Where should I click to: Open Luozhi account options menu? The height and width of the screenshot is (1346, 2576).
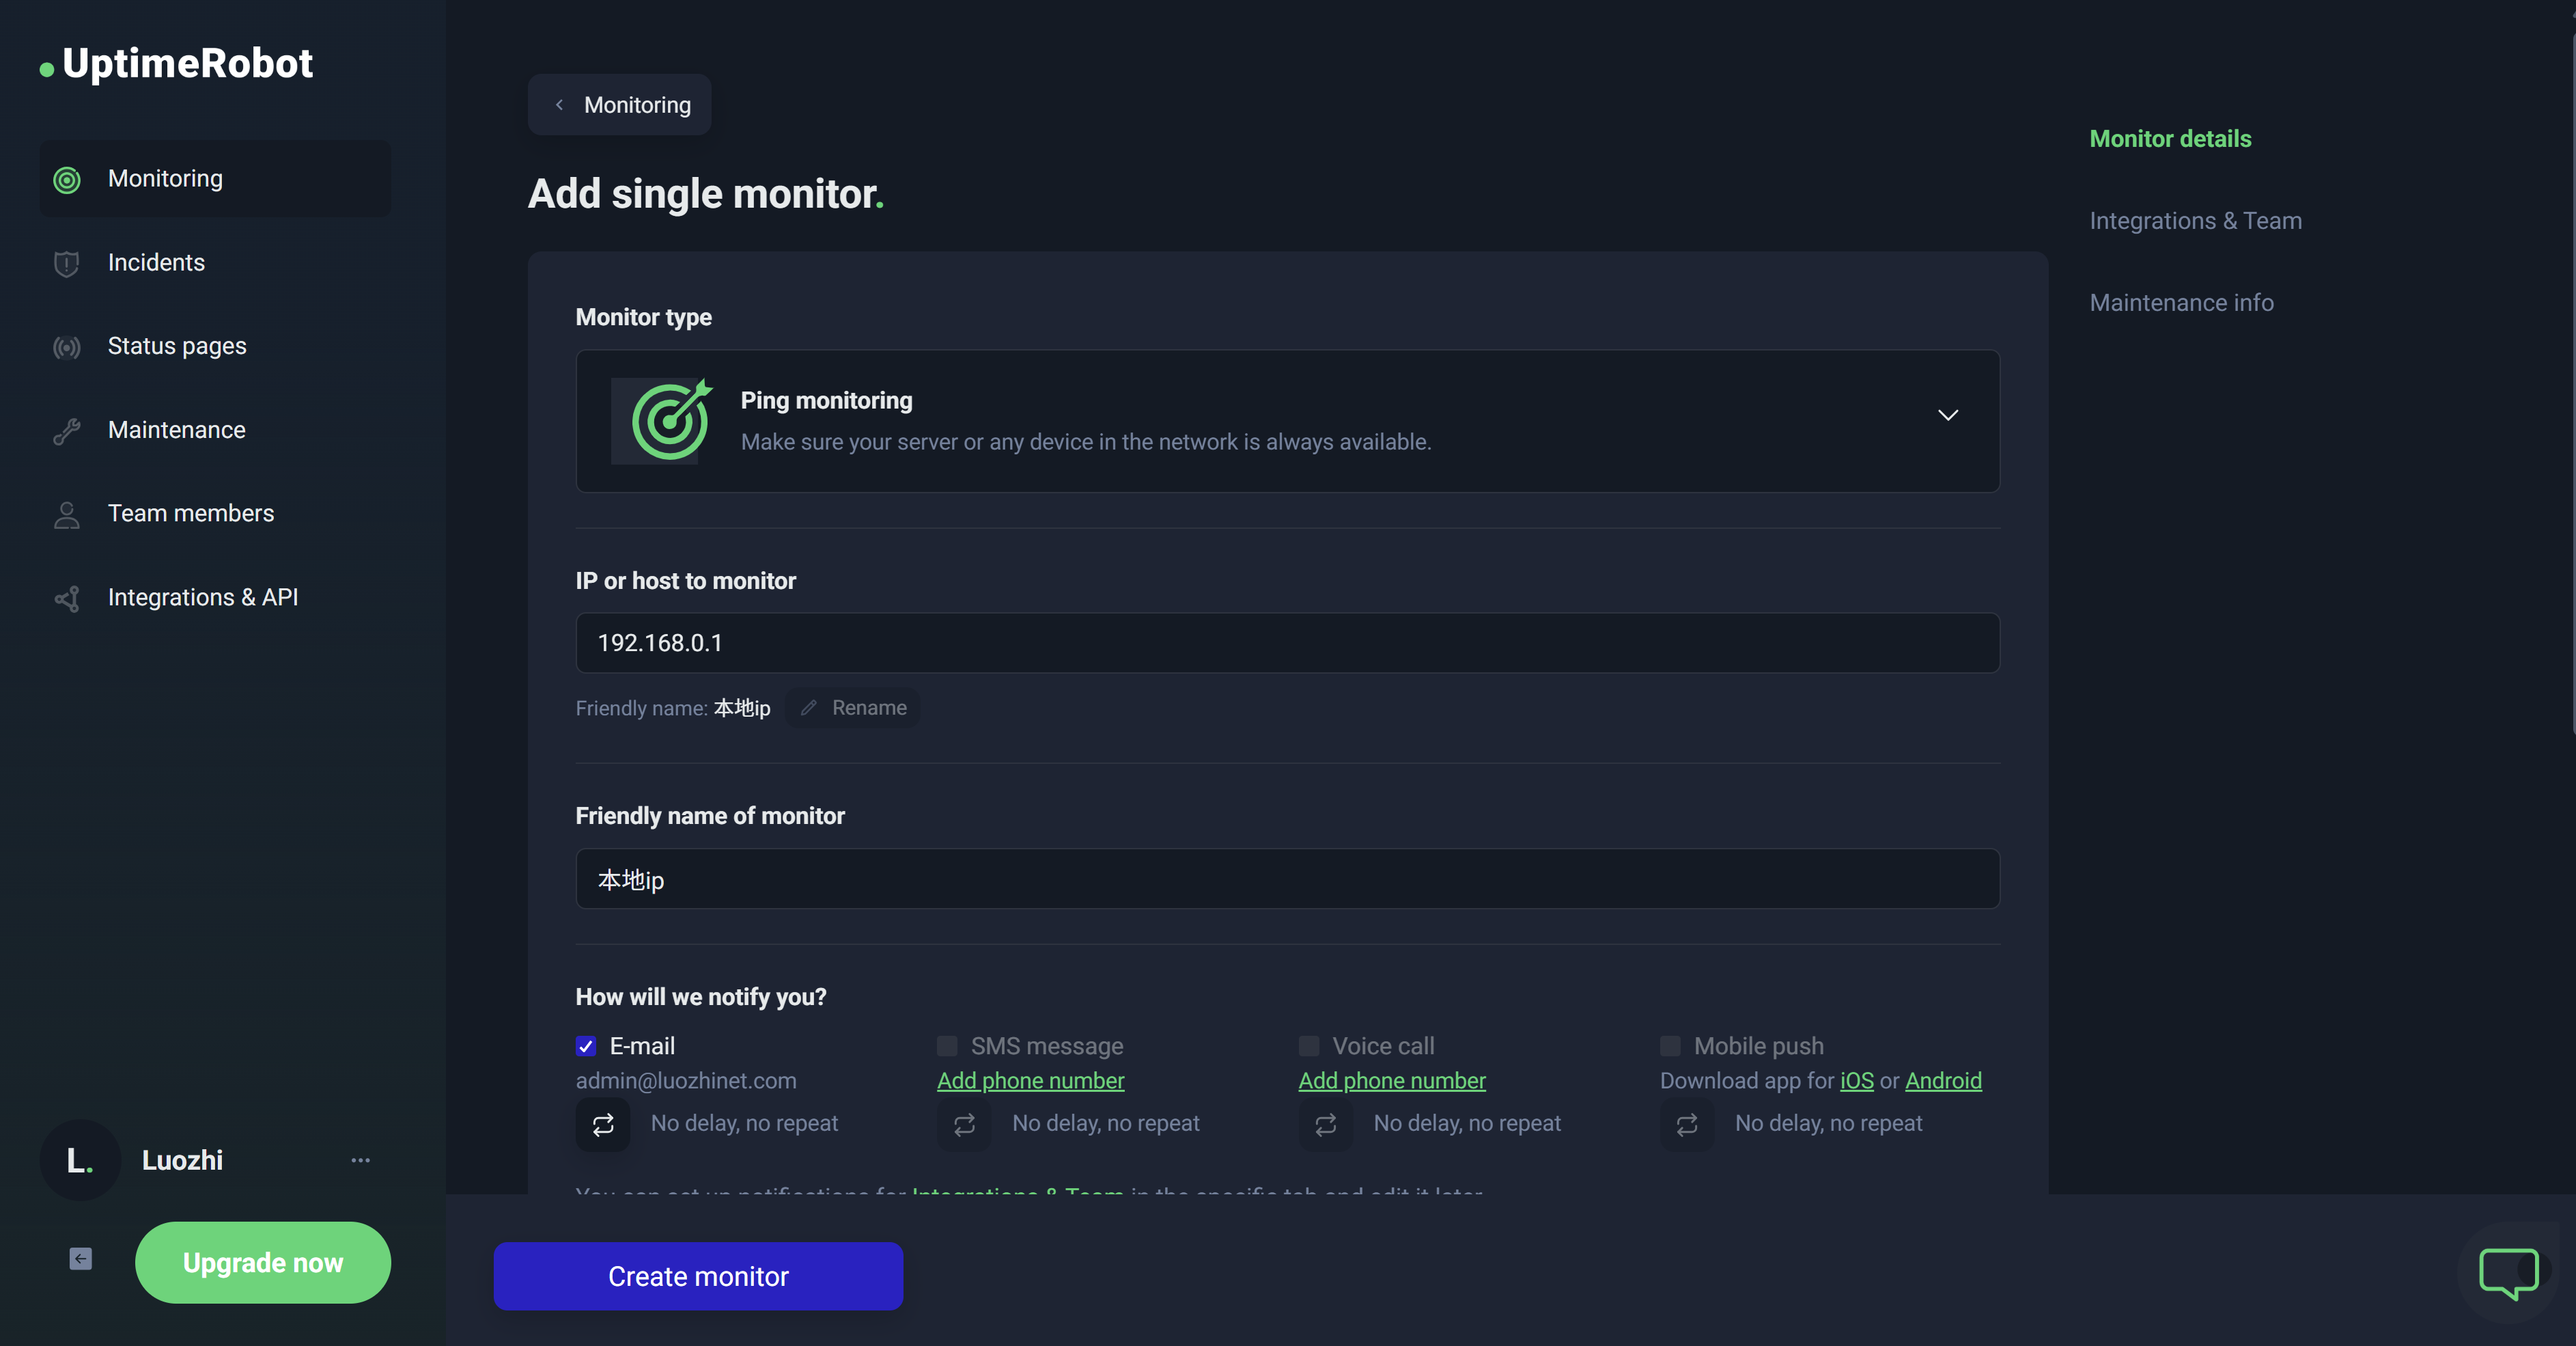coord(360,1160)
